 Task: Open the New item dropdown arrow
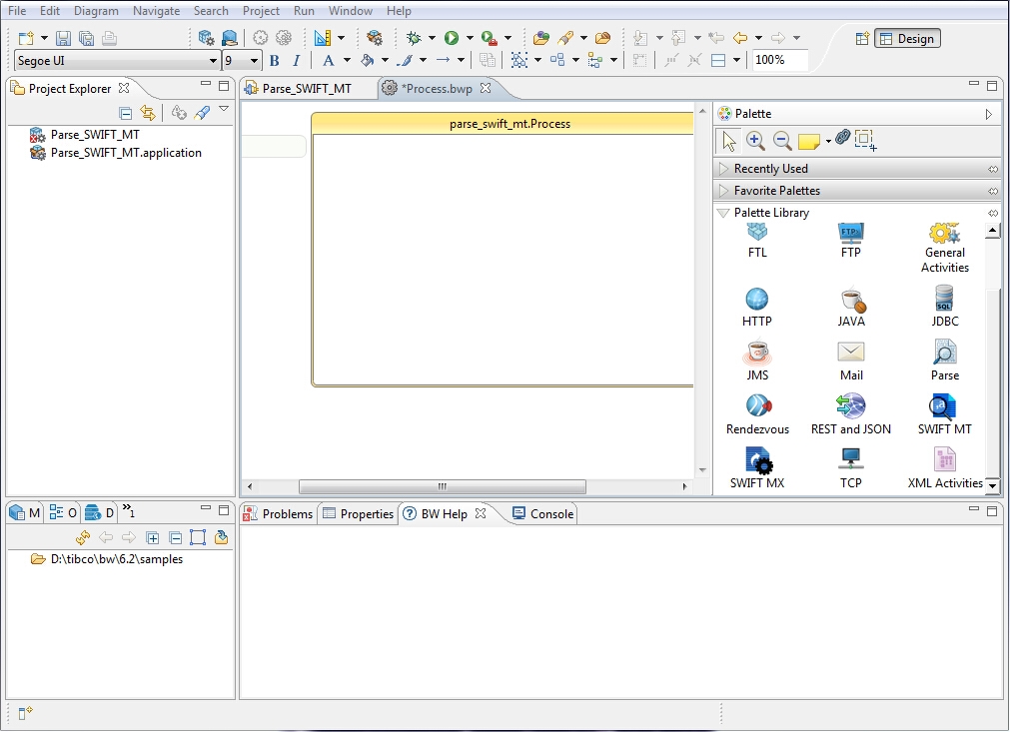[x=44, y=38]
